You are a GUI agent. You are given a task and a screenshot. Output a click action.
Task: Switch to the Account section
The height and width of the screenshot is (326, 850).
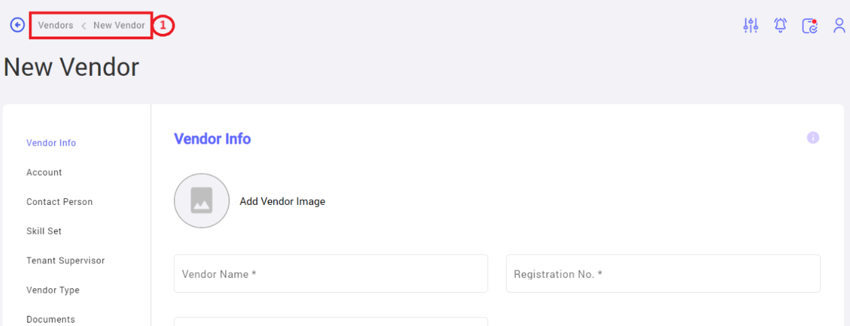tap(44, 172)
